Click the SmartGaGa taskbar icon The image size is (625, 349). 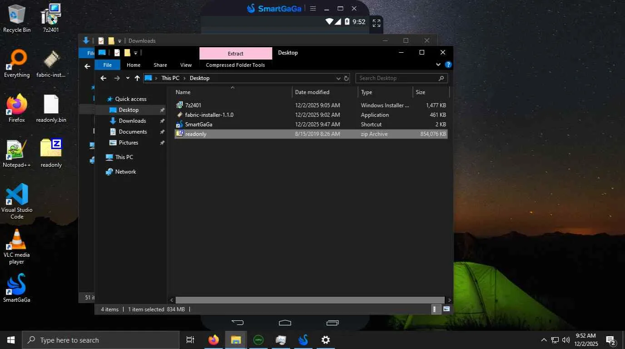pos(303,340)
